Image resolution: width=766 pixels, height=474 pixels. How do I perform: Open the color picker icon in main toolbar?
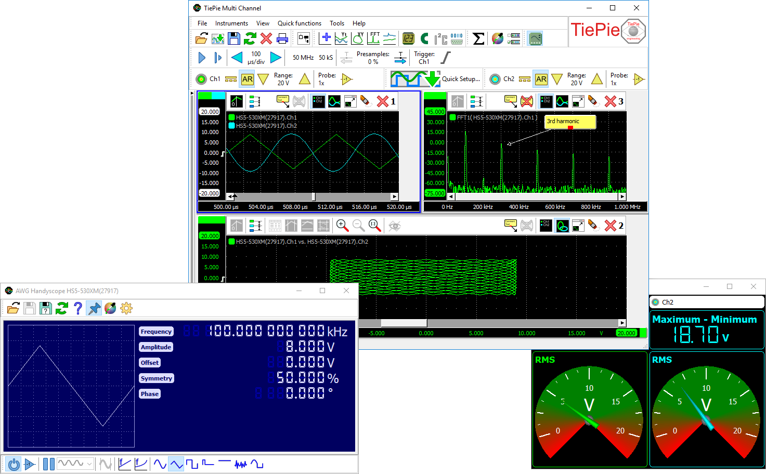tap(498, 38)
